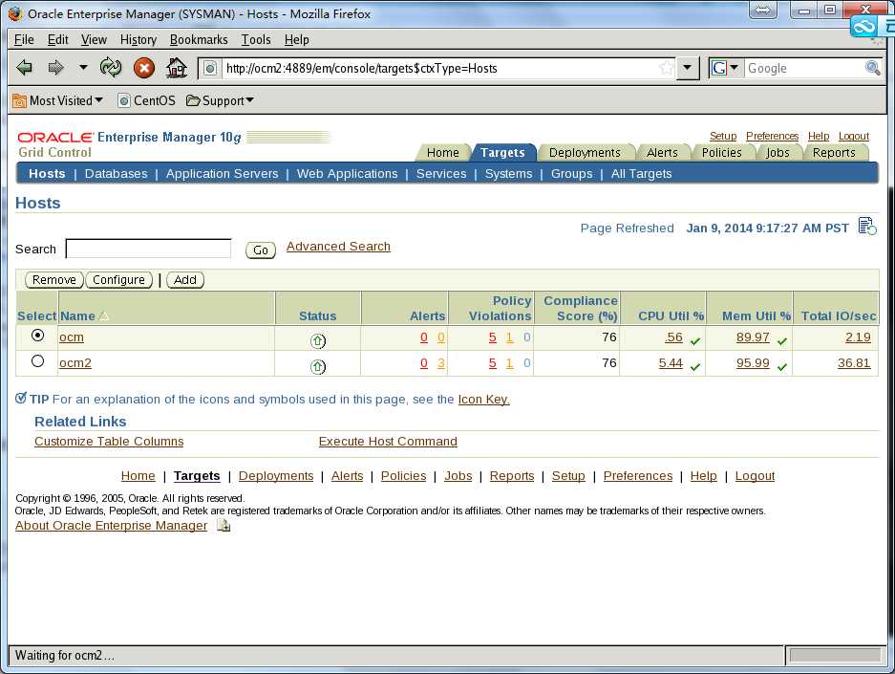Open the History menu

(x=139, y=39)
